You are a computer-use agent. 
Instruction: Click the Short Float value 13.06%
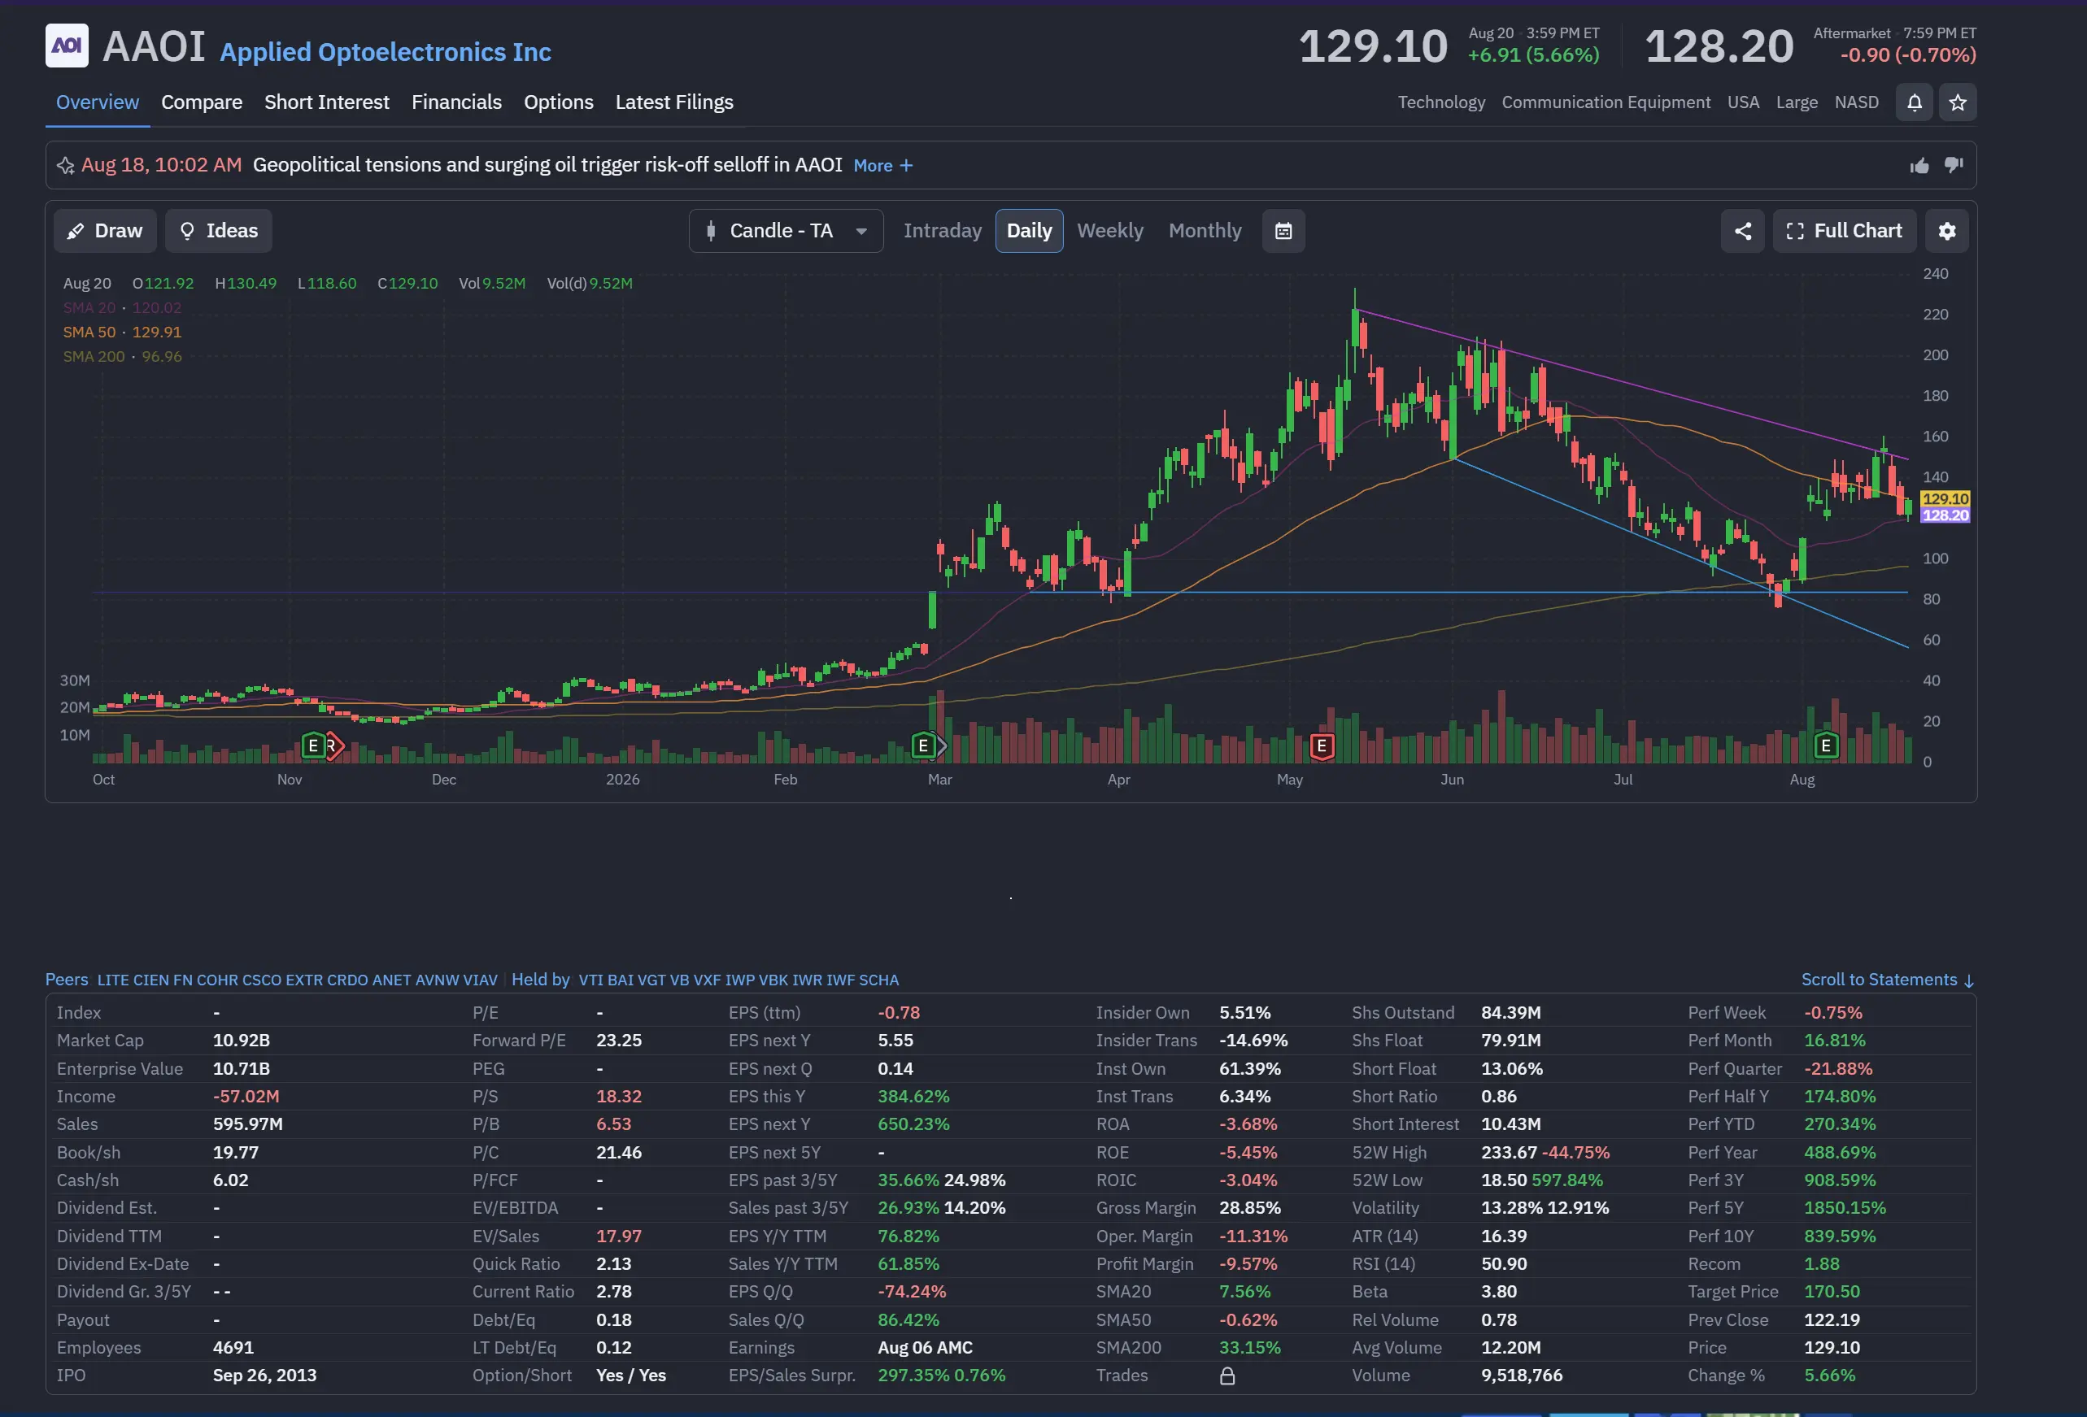(1511, 1068)
